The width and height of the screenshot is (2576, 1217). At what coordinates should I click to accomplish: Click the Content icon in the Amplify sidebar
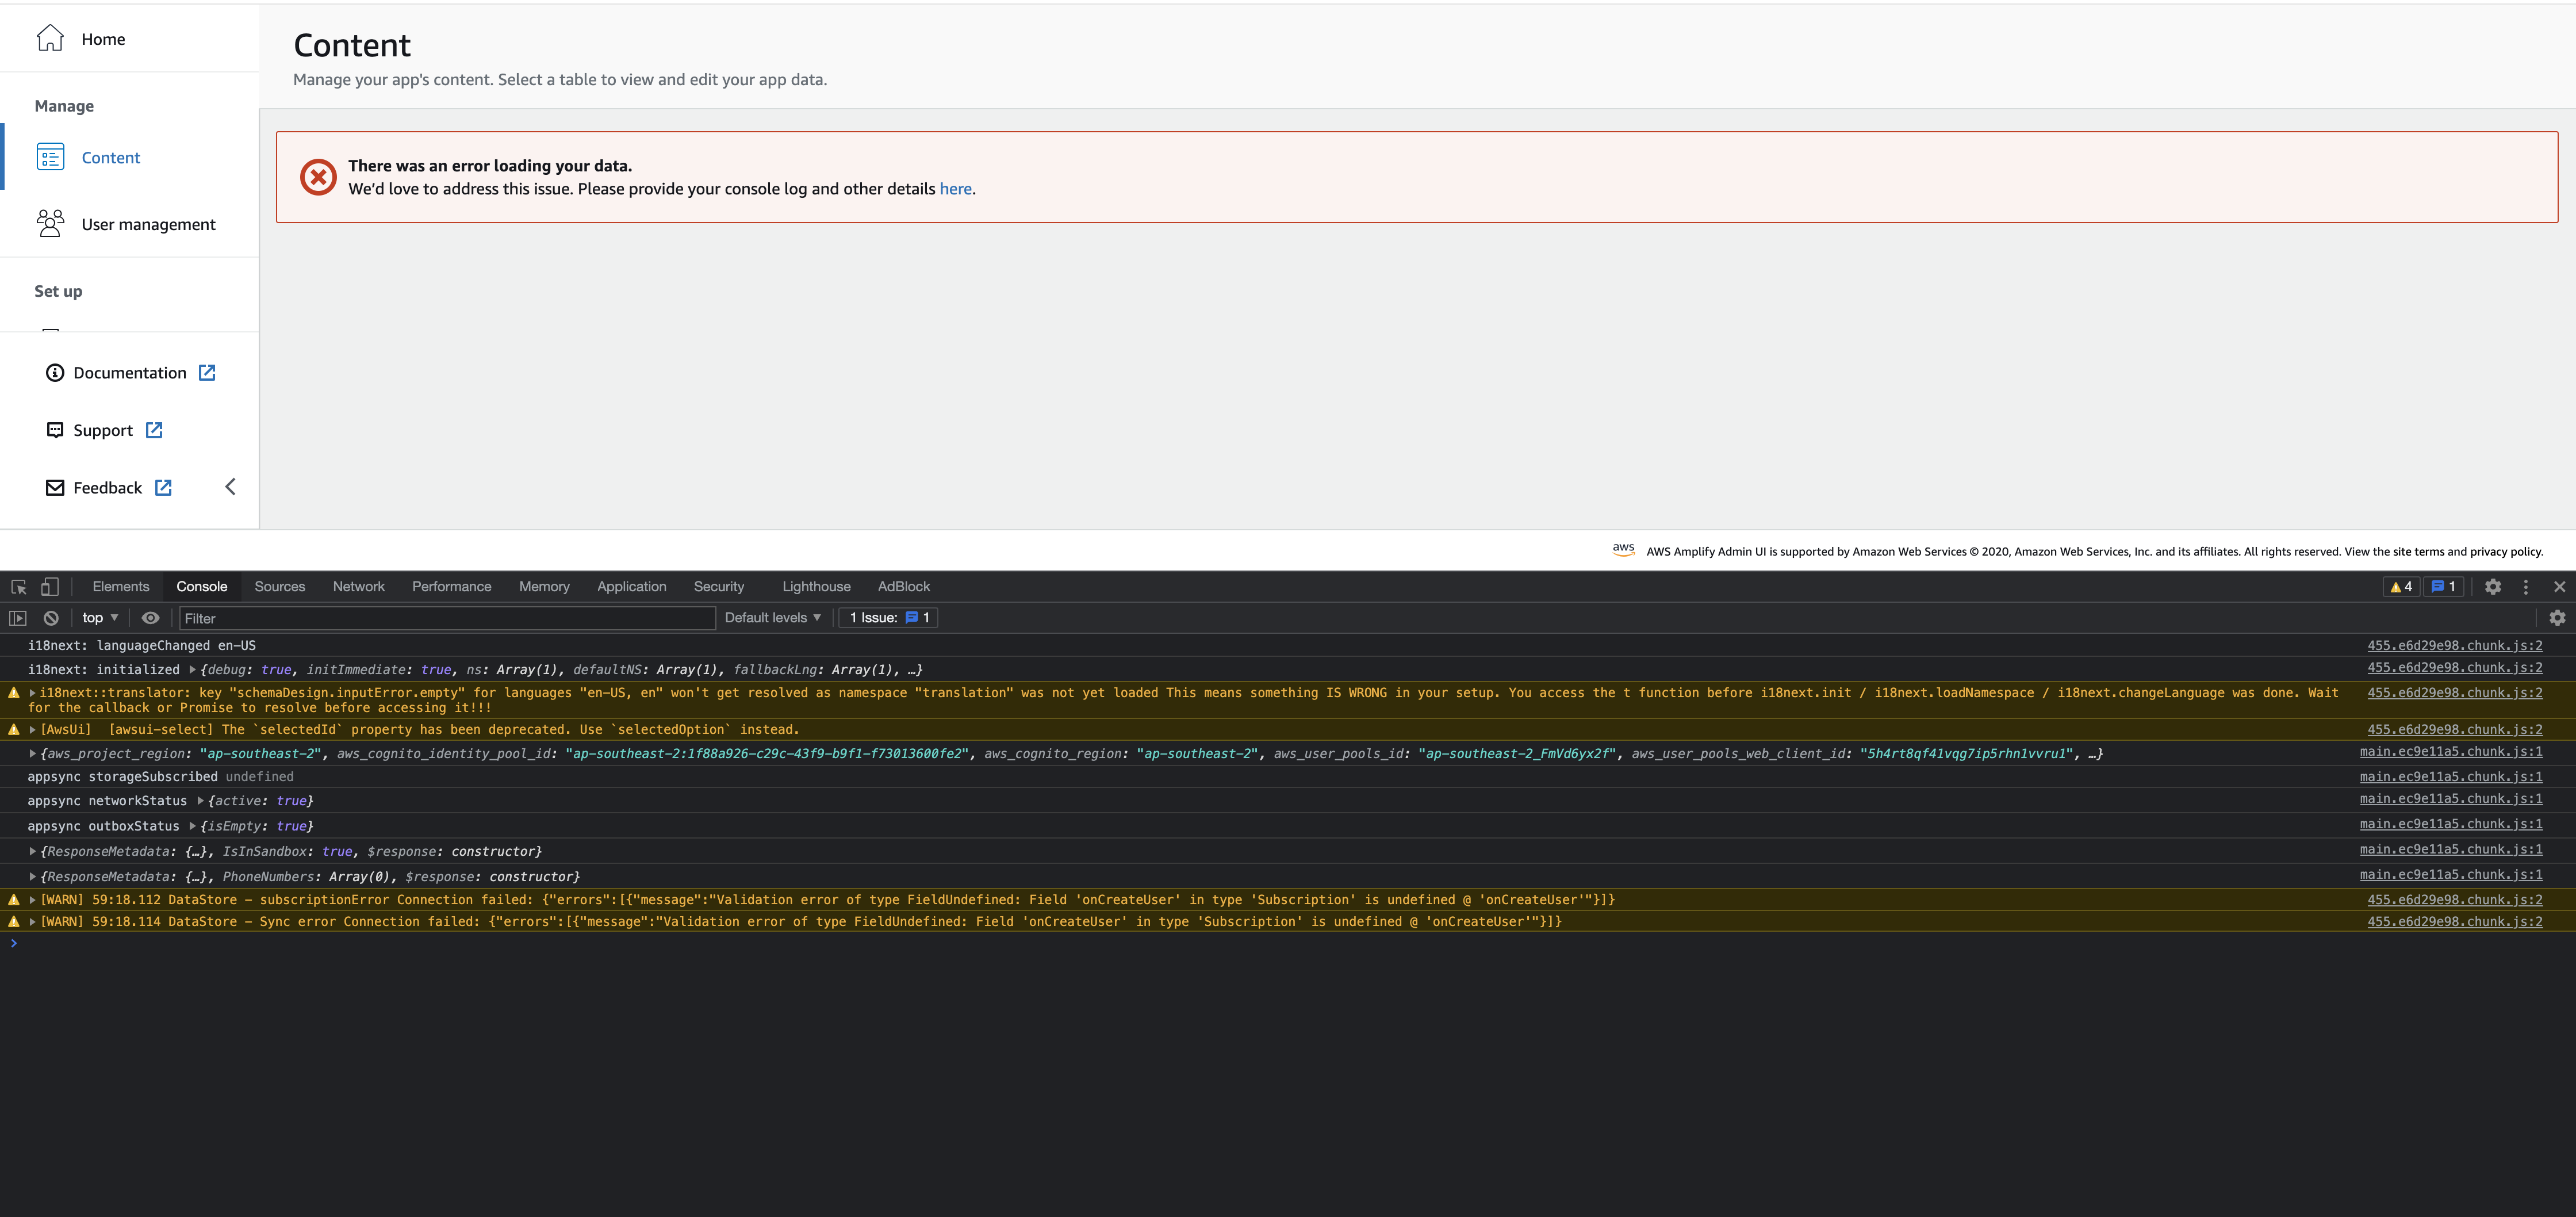tap(51, 156)
